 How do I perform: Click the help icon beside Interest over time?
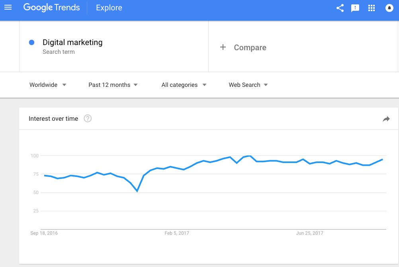click(x=88, y=118)
